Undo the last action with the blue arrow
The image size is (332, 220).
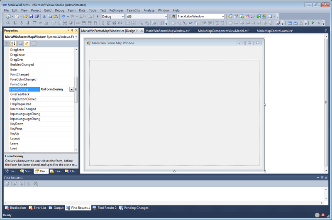tap(63, 16)
